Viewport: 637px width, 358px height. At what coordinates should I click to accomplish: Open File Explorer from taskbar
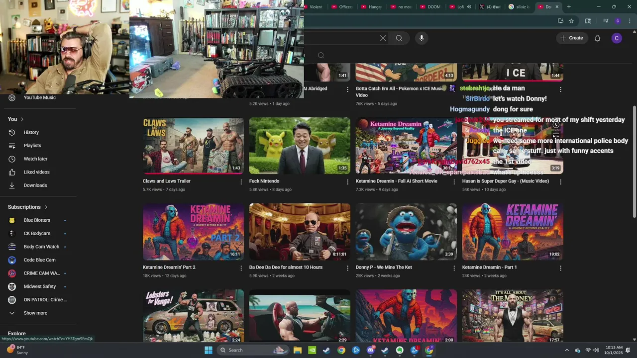pyautogui.click(x=298, y=350)
